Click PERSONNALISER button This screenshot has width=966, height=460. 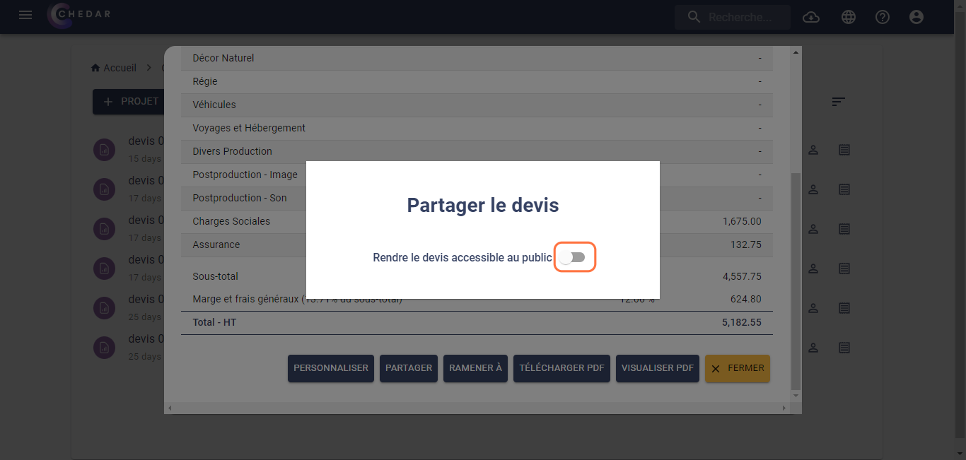point(331,368)
